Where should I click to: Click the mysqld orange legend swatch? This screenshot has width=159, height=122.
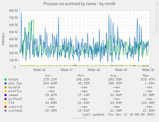[6, 87]
